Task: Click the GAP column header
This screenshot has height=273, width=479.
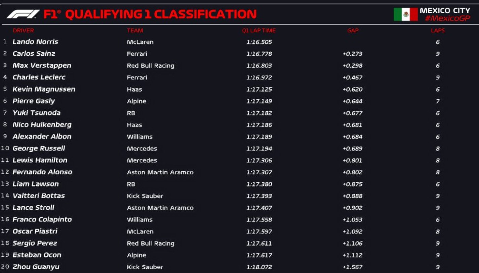Action: pos(353,31)
